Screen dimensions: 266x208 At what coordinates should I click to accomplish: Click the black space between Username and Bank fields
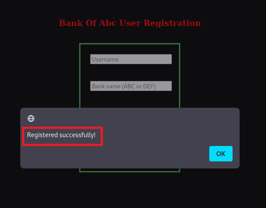point(131,73)
